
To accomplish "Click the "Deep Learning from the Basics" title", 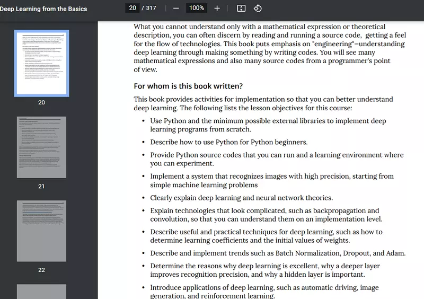I will [x=43, y=8].
